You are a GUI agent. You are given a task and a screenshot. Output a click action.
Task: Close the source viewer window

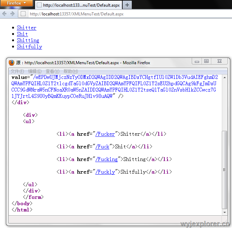pyautogui.click(x=219, y=61)
